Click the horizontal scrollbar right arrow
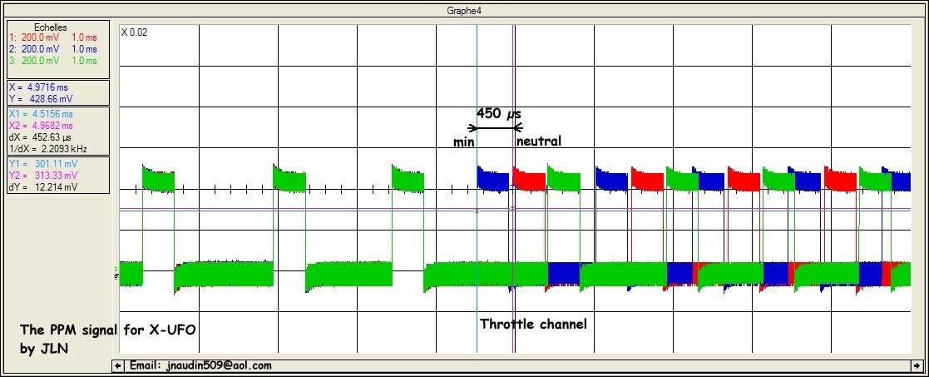Screen dimensions: 929x377 pos(917,365)
